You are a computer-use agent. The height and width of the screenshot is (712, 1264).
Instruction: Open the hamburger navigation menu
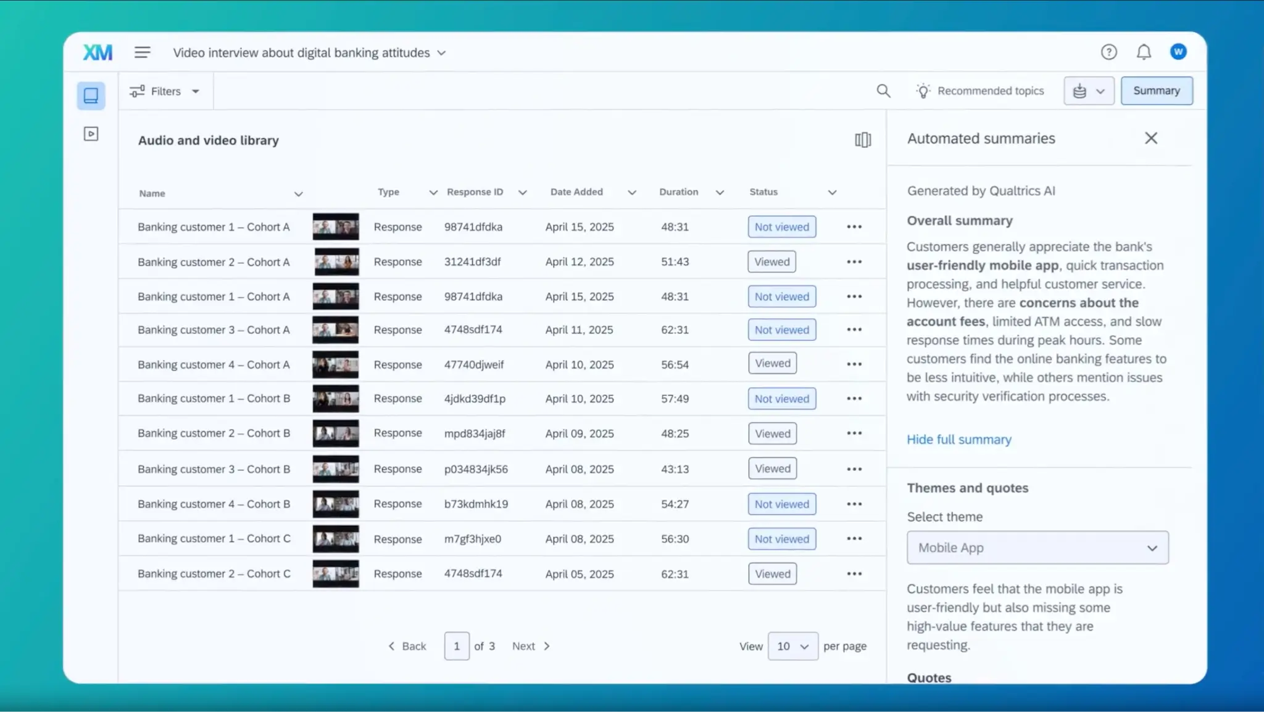143,52
